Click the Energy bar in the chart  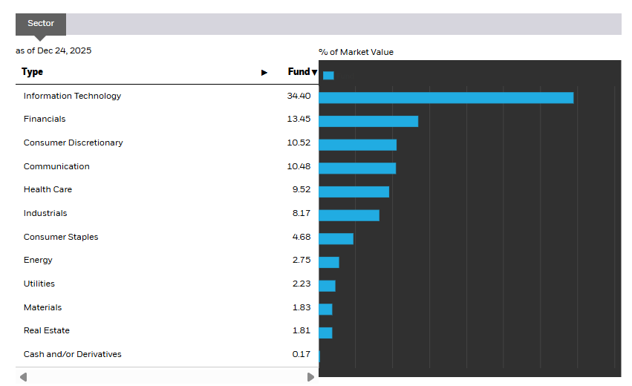pyautogui.click(x=329, y=262)
